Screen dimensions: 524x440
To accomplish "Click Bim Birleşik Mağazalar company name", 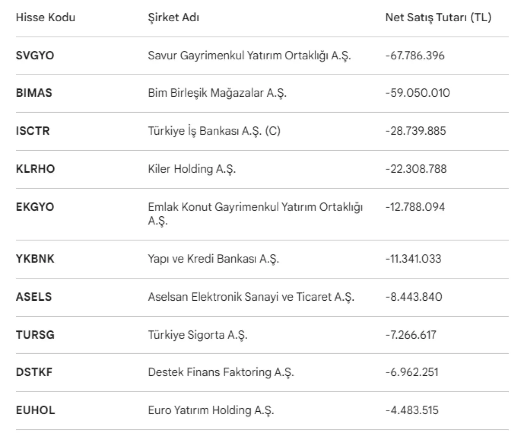I will (x=217, y=93).
